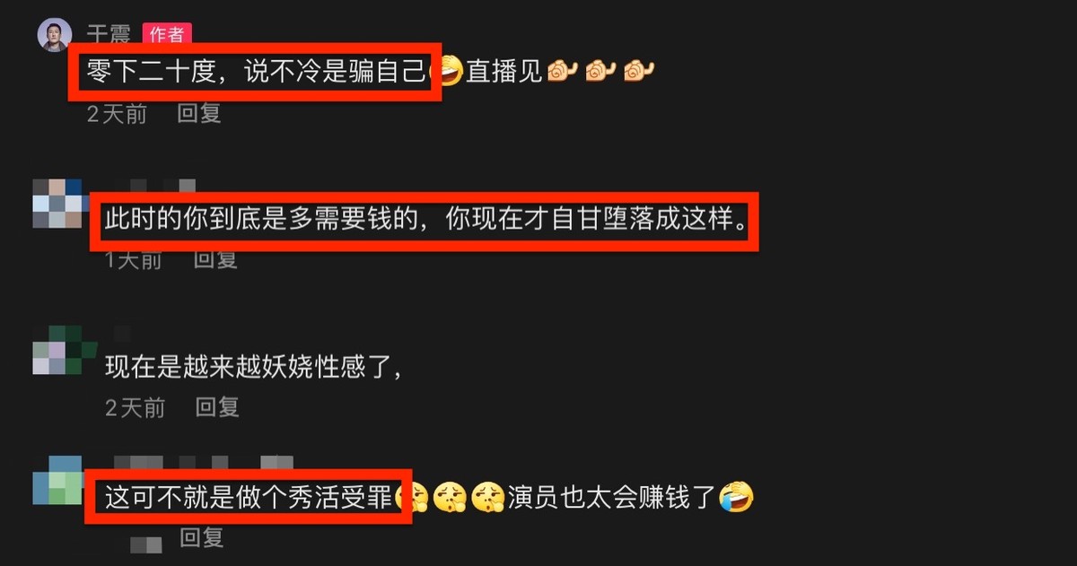Reply to the 演员也太会赚钱了 comment
The height and width of the screenshot is (566, 1077).
pos(202,537)
